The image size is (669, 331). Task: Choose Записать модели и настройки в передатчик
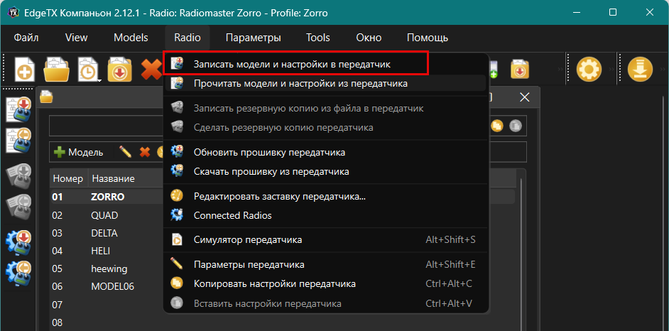point(327,64)
